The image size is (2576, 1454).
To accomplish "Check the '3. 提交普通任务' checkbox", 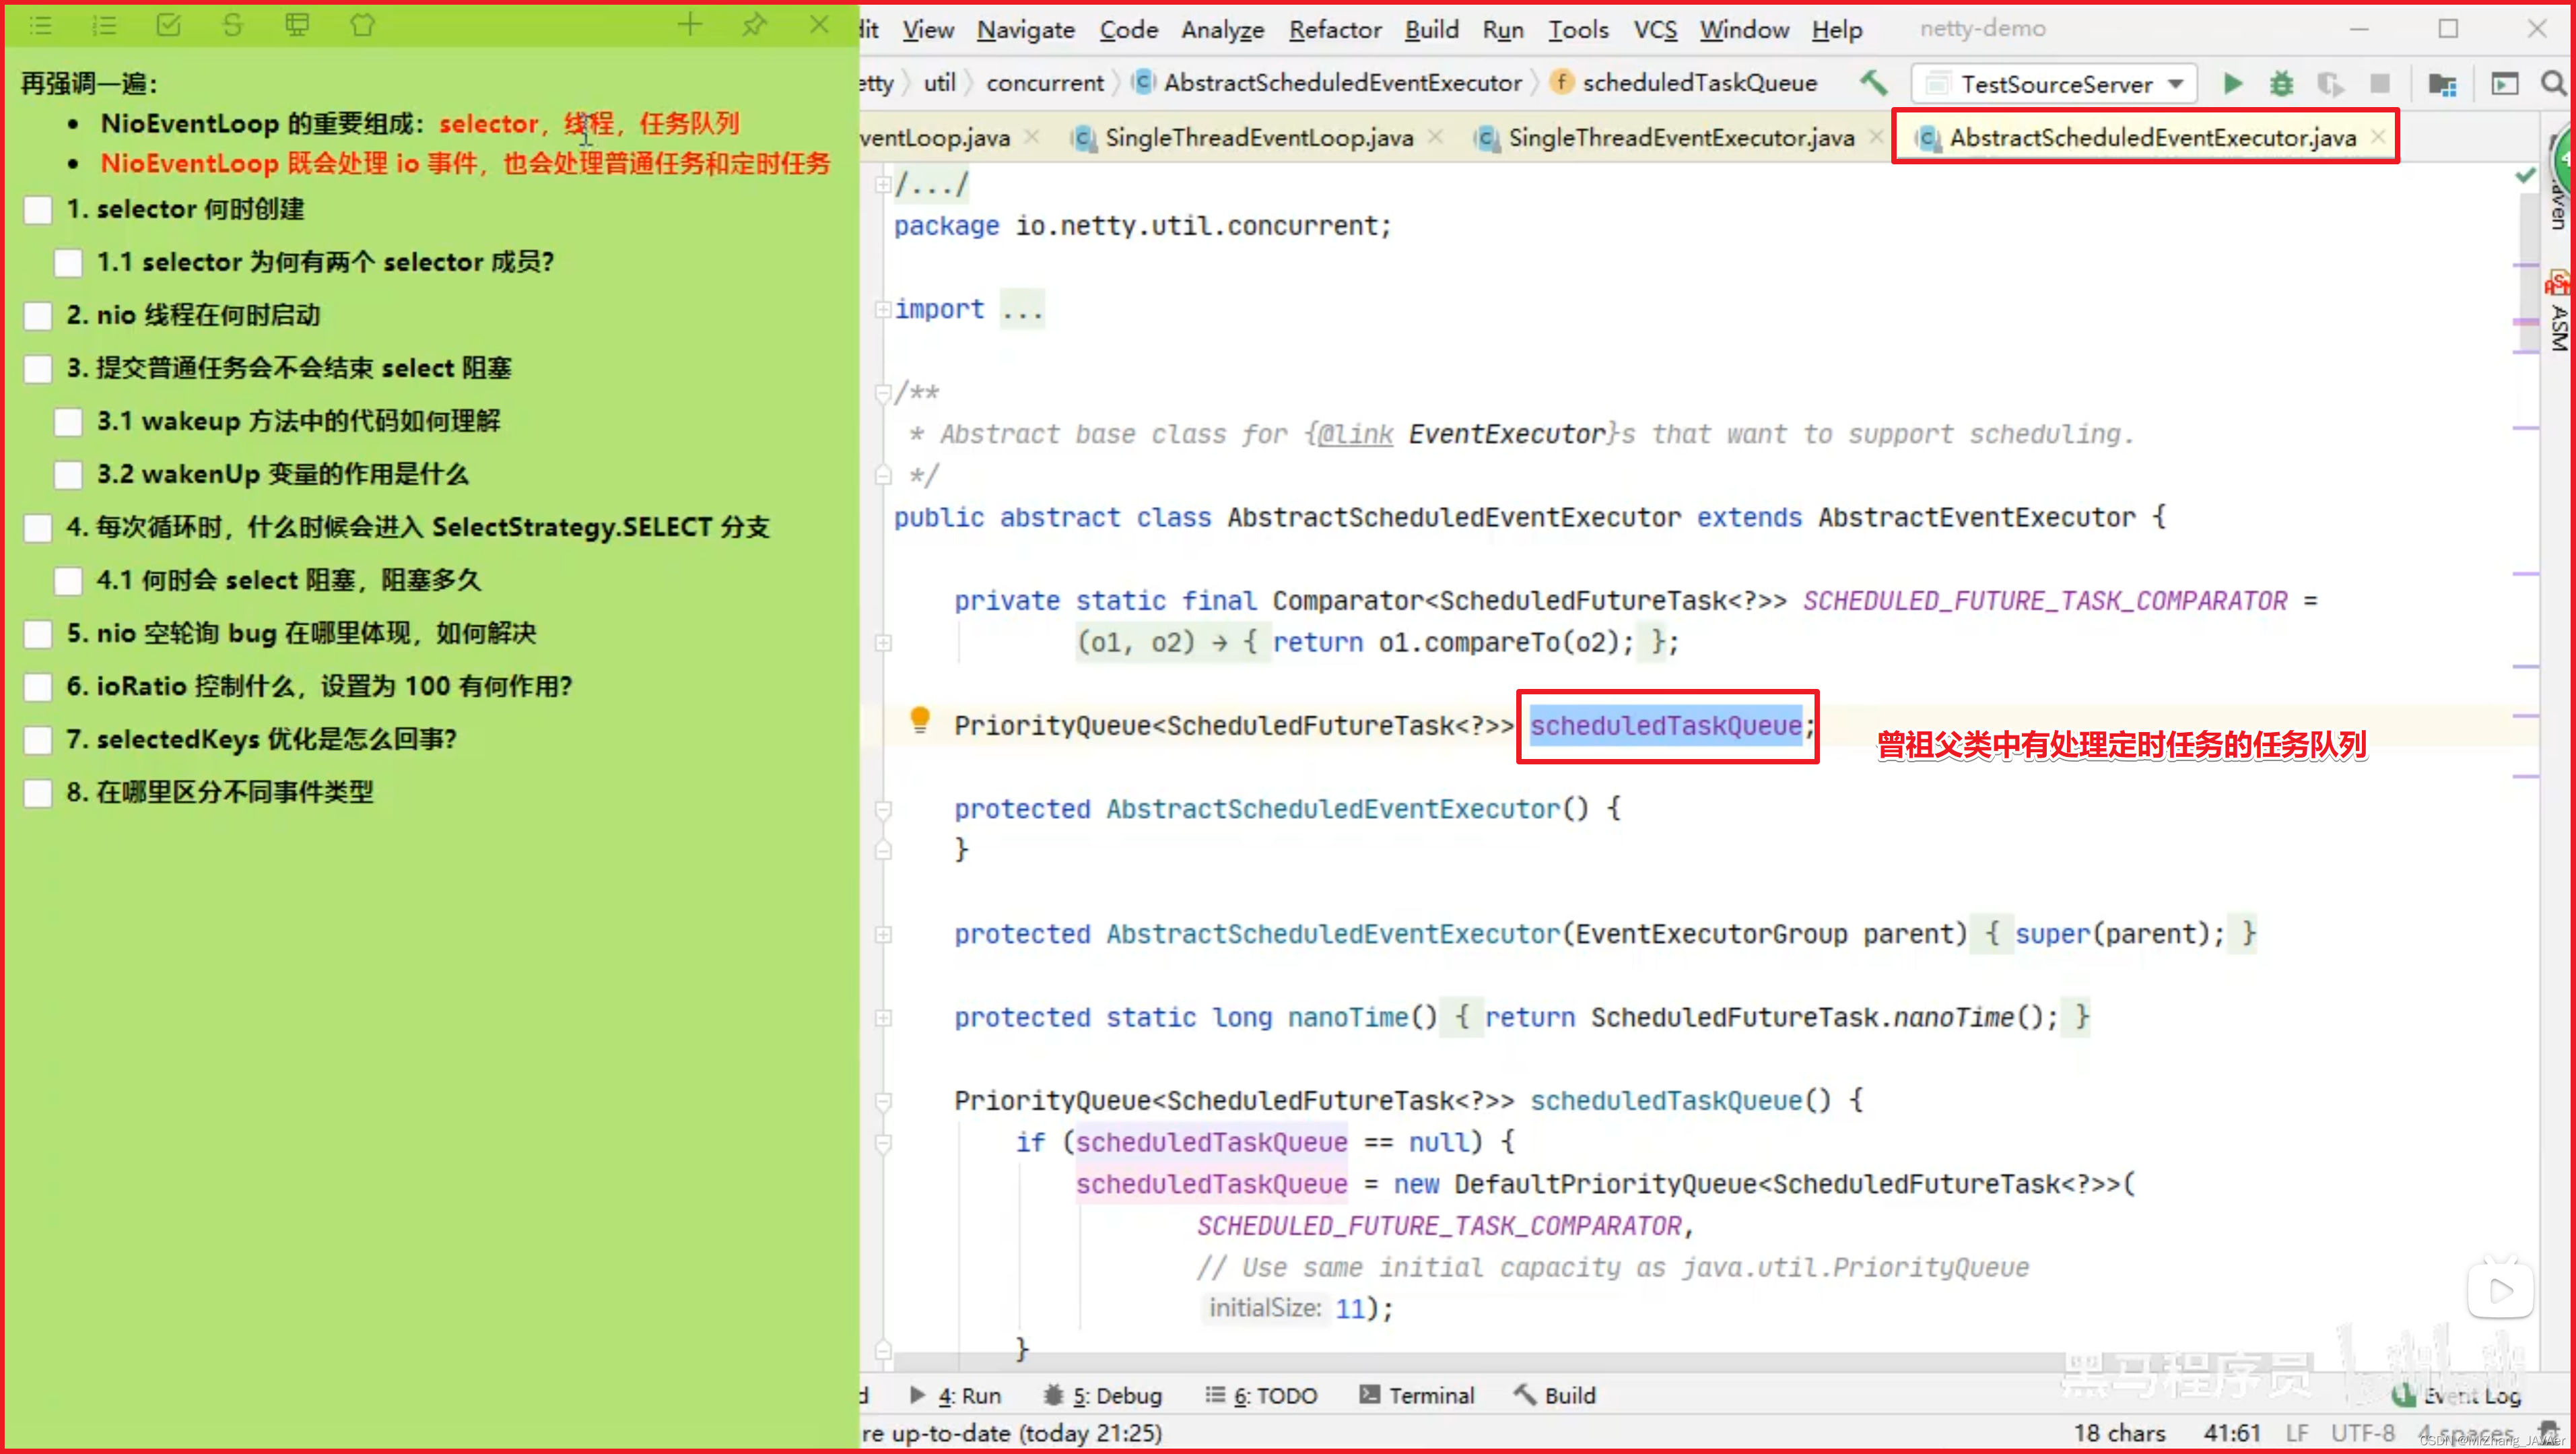I will 38,369.
